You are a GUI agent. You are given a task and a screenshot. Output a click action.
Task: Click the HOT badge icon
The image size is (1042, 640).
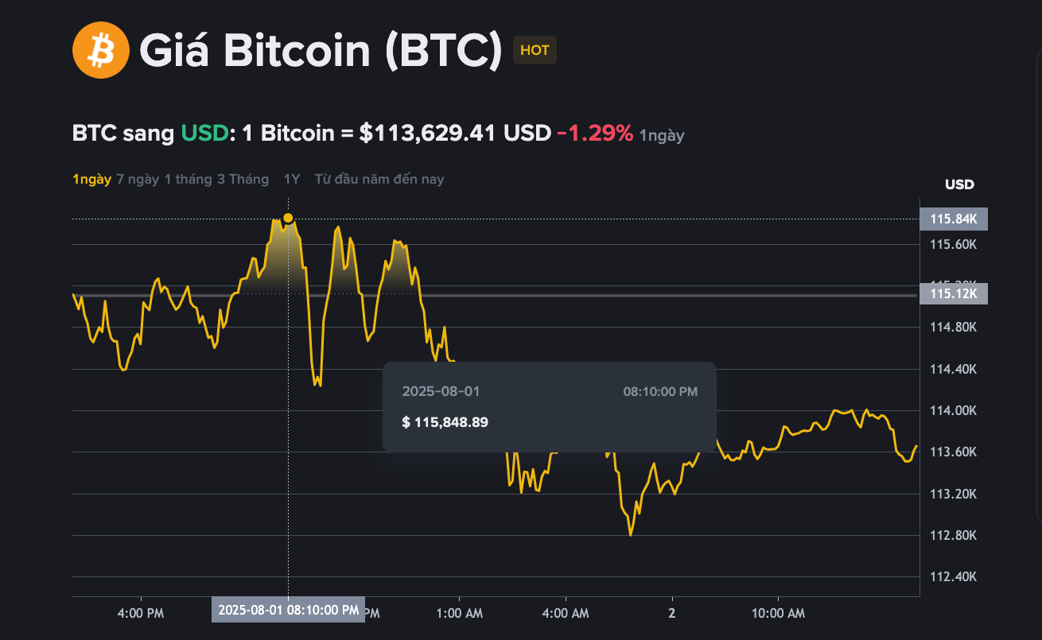(x=534, y=49)
